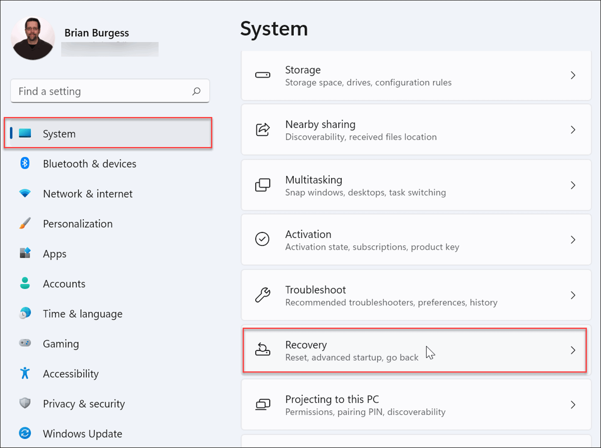Screen dimensions: 601x448
Task: Click the Accessibility figure icon
Action: tap(25, 373)
